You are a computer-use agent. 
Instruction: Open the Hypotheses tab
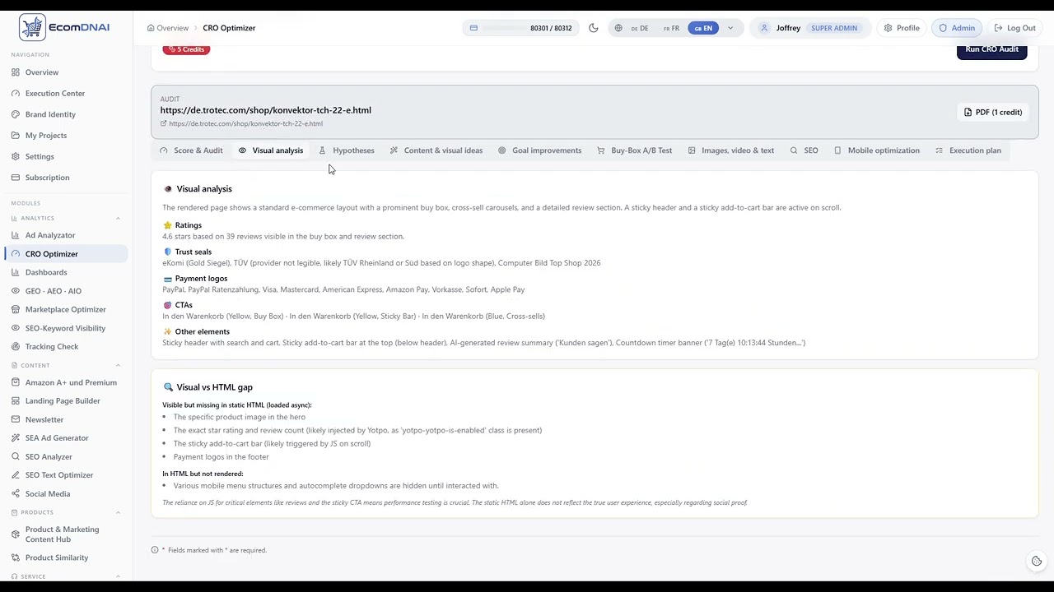pyautogui.click(x=347, y=150)
